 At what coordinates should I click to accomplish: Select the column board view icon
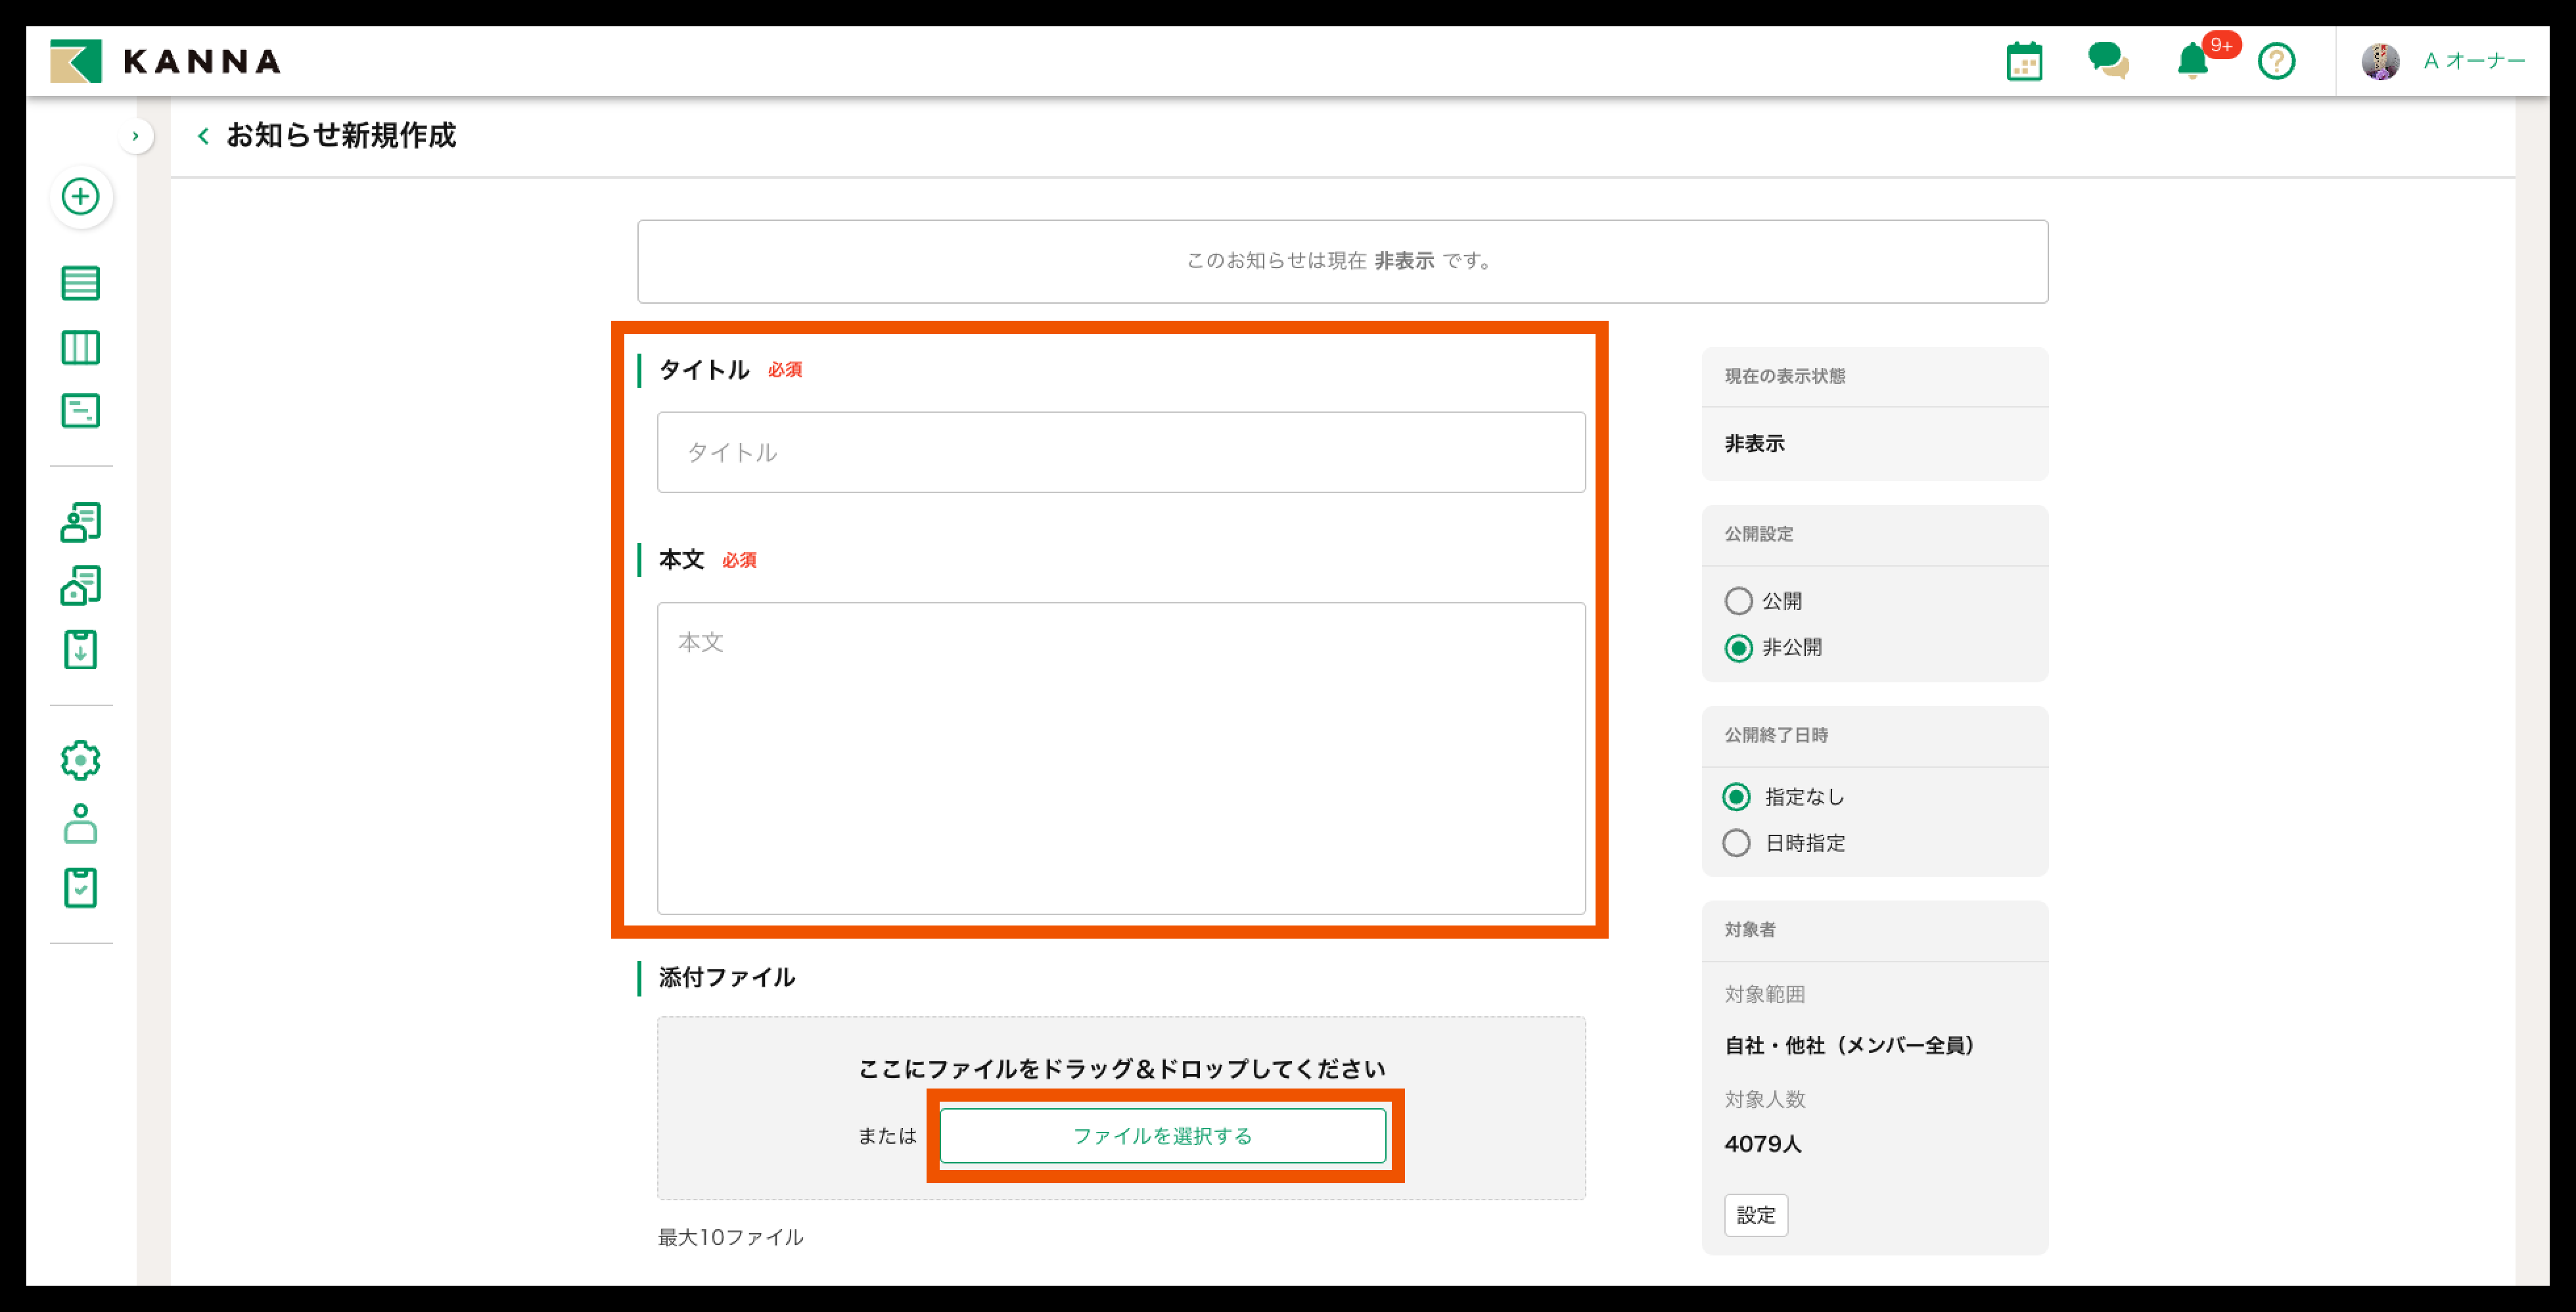tap(80, 347)
